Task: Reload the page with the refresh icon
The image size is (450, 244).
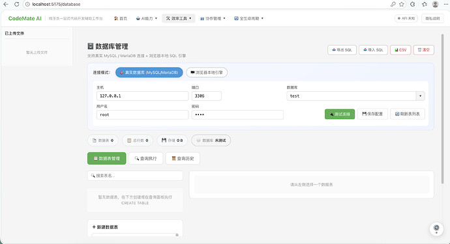Action: [17, 5]
